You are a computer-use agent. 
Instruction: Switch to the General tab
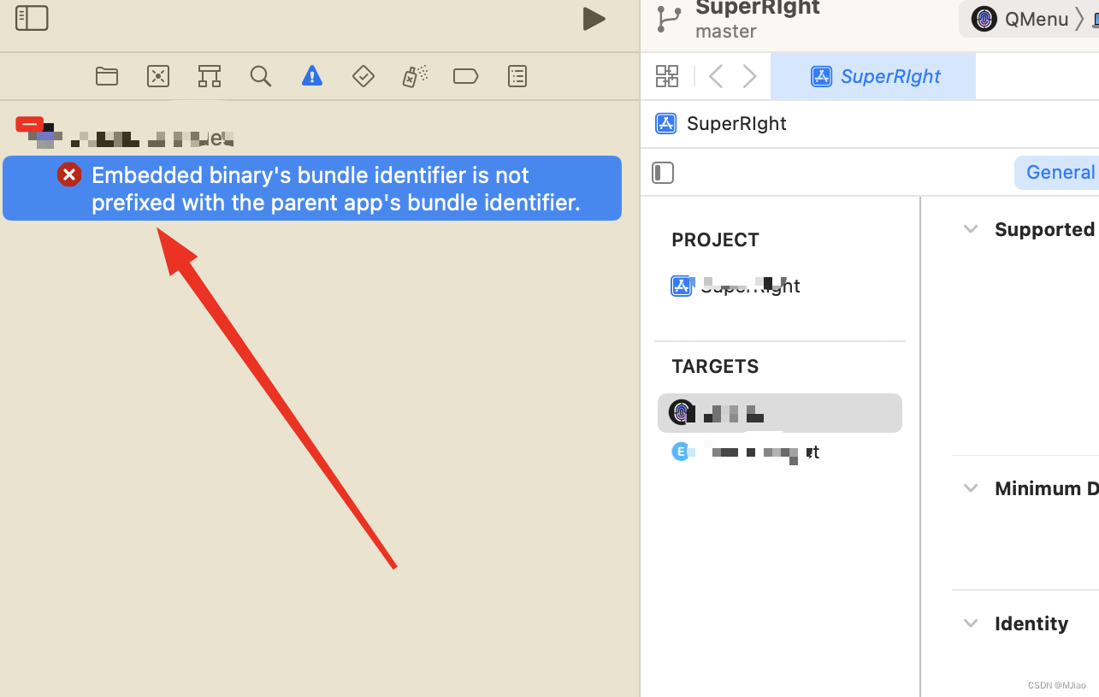(x=1061, y=172)
